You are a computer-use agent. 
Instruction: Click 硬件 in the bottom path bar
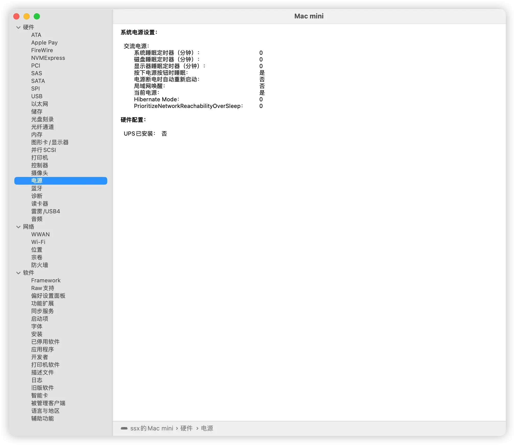click(x=186, y=428)
